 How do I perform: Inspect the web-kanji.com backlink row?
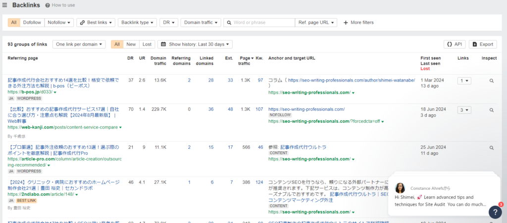491,110
